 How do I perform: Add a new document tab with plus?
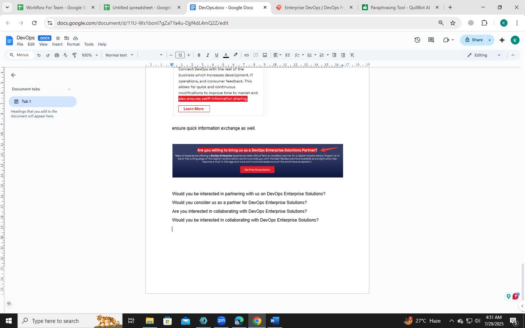(x=69, y=89)
